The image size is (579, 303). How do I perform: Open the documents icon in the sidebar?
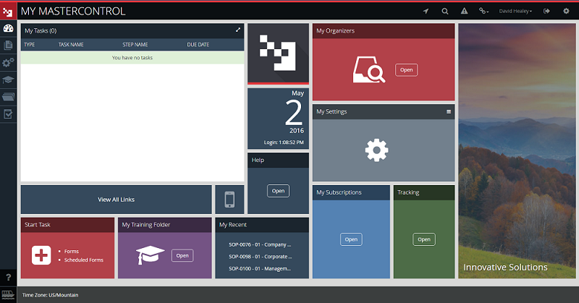click(8, 45)
